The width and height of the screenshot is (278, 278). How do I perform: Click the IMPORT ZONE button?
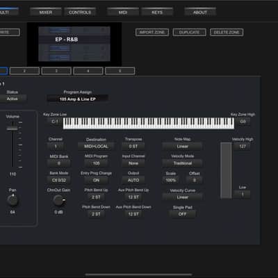(x=152, y=32)
